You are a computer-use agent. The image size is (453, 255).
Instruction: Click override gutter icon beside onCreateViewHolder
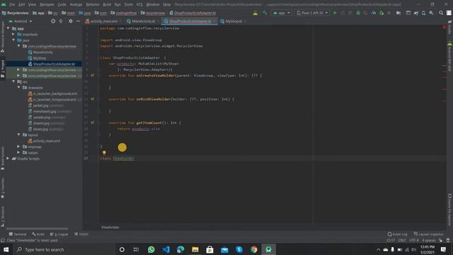(93, 76)
